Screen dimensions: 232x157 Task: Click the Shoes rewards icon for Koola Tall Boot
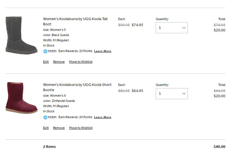coord(50,51)
